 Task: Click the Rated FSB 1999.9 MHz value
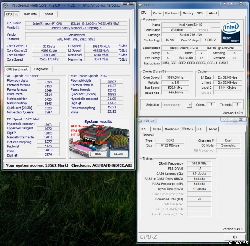pyautogui.click(x=175, y=92)
